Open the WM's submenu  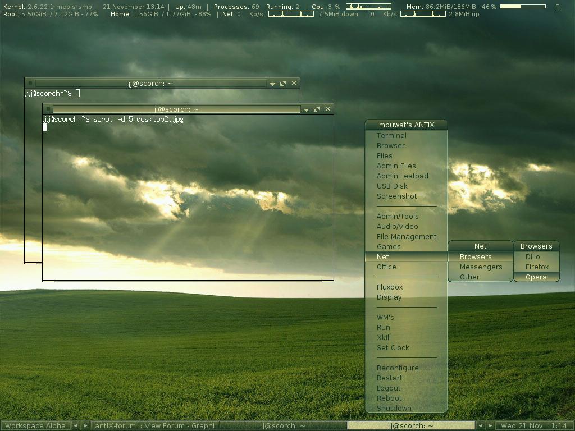pyautogui.click(x=407, y=318)
